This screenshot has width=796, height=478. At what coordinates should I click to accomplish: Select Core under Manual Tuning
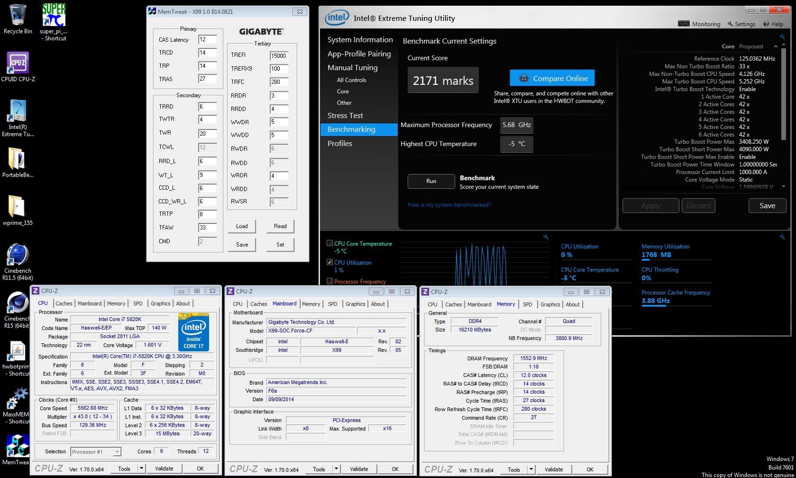pos(343,91)
